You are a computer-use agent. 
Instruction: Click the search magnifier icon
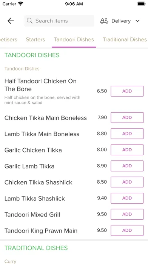(x=30, y=21)
